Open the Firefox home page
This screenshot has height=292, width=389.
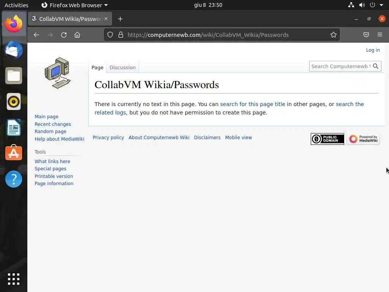point(77,35)
